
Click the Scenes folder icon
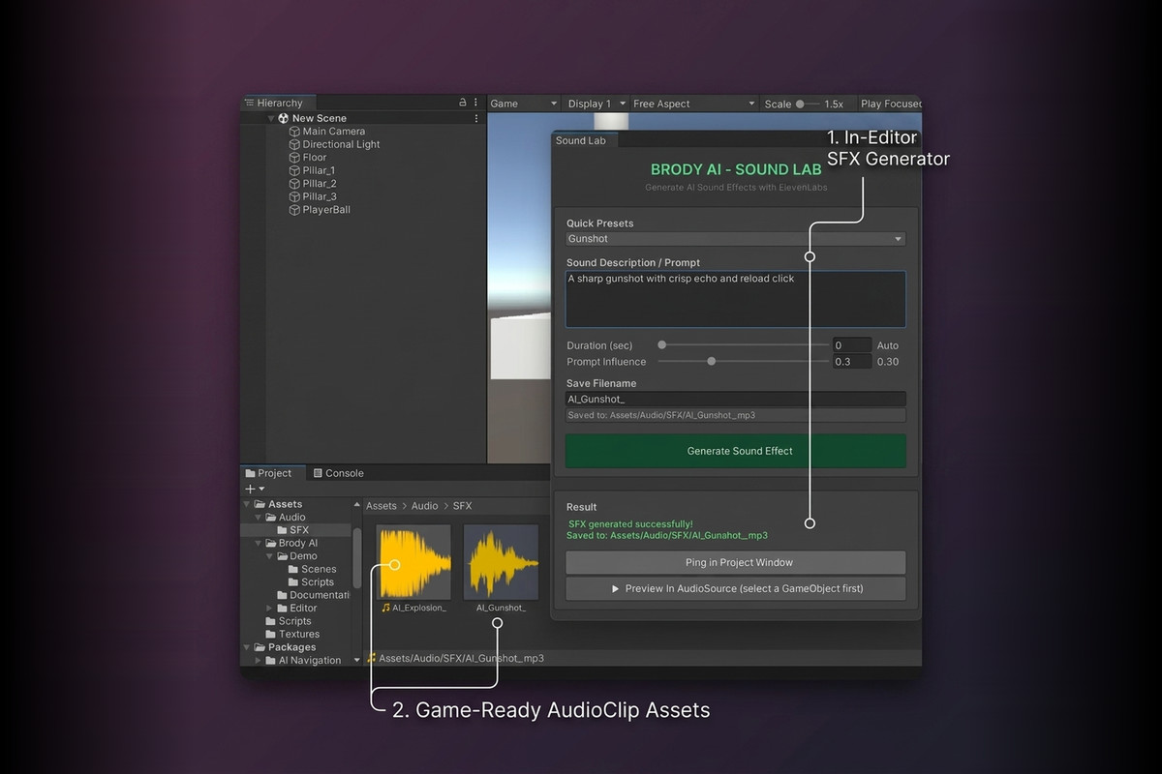(294, 569)
